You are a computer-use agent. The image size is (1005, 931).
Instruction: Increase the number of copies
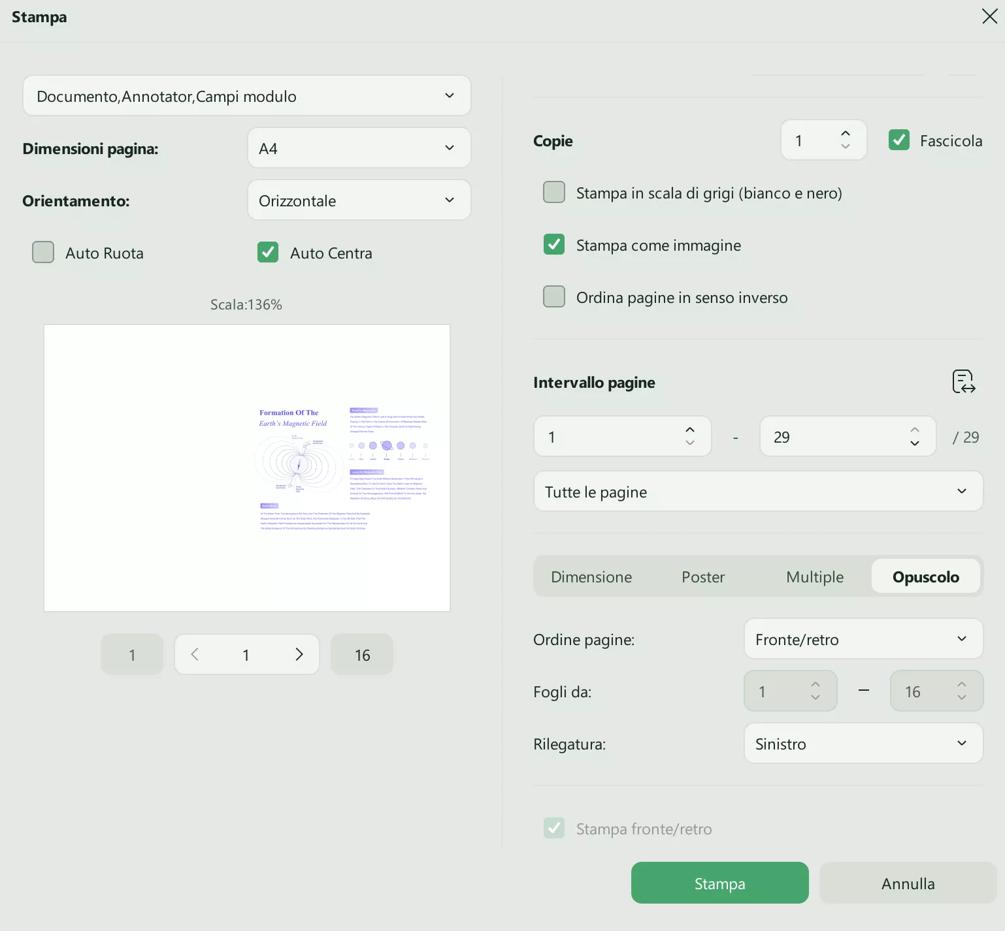pos(846,133)
